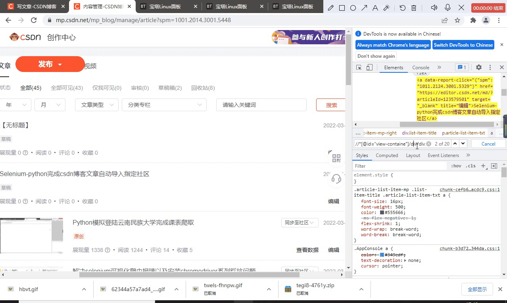Click Don't show again button
The width and height of the screenshot is (507, 303).
click(376, 56)
